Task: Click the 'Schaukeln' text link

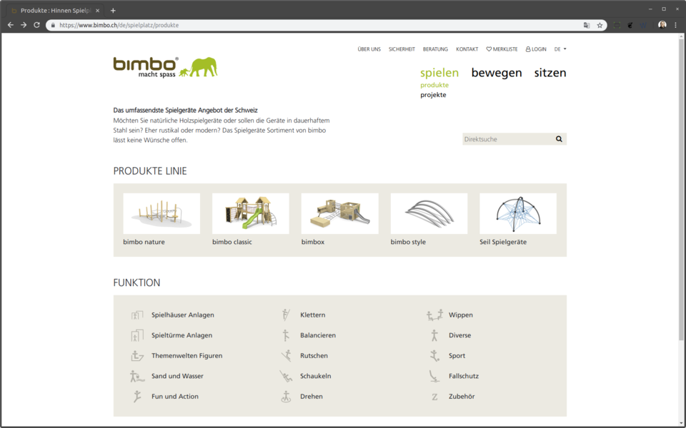Action: pyautogui.click(x=315, y=376)
